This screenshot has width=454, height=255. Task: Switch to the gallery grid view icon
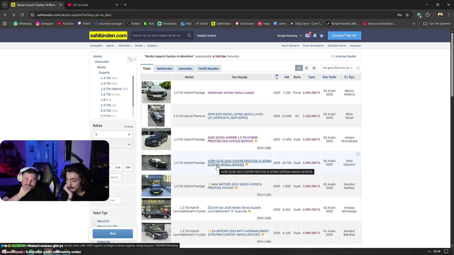pos(314,68)
